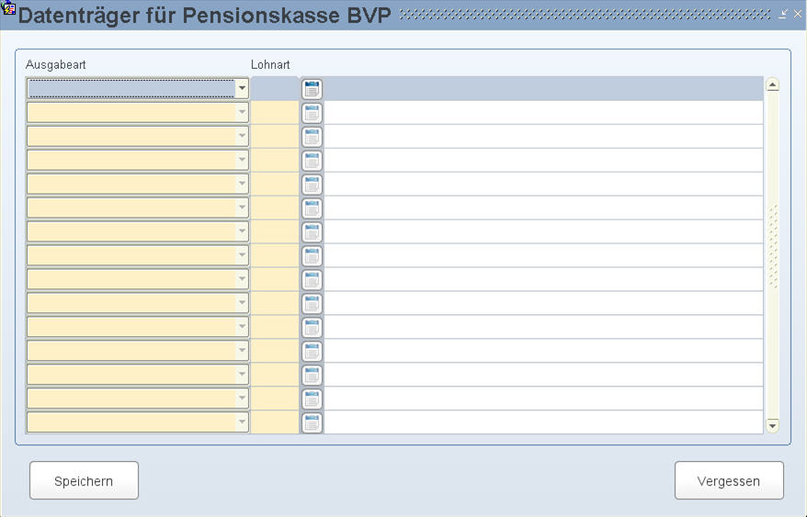Click the application icon left of the window title
The height and width of the screenshot is (517, 807).
pos(9,7)
